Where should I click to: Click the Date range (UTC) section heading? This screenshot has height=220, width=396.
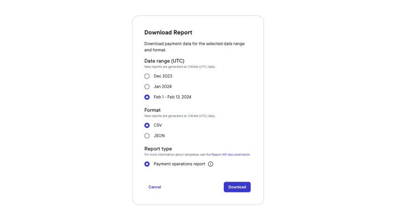coord(164,61)
